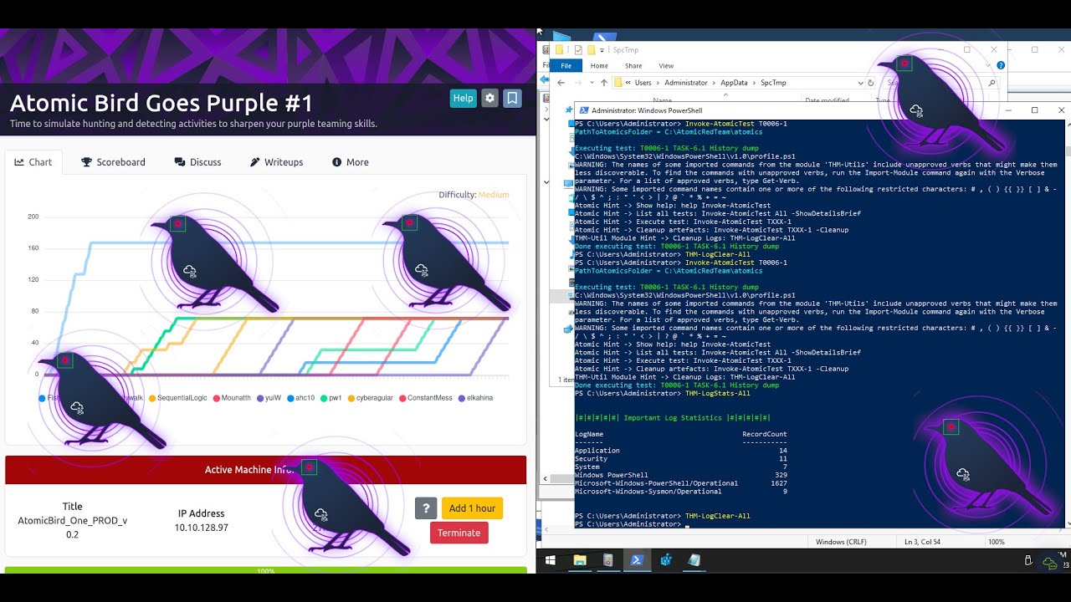The height and width of the screenshot is (602, 1071).
Task: Click Ln 3, Col 54 status entry
Action: click(x=924, y=542)
